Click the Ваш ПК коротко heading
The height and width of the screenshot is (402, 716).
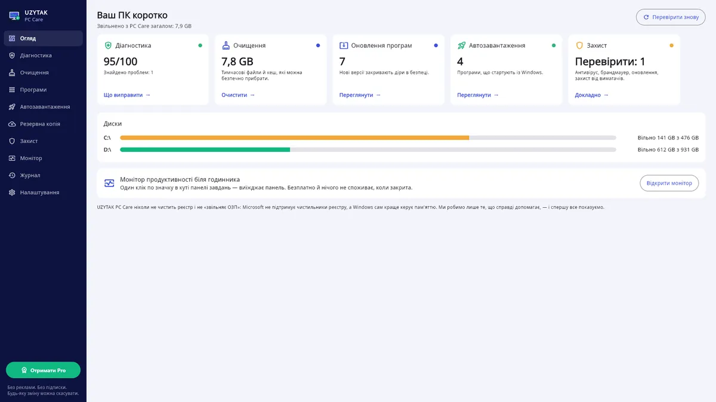pyautogui.click(x=132, y=15)
